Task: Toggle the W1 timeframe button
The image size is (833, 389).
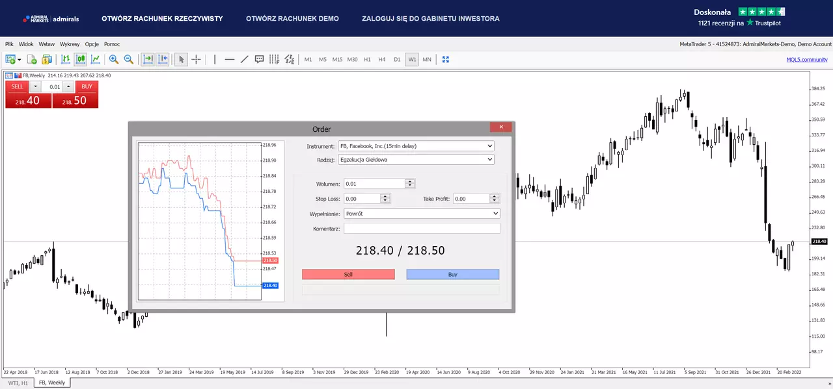Action: click(412, 59)
